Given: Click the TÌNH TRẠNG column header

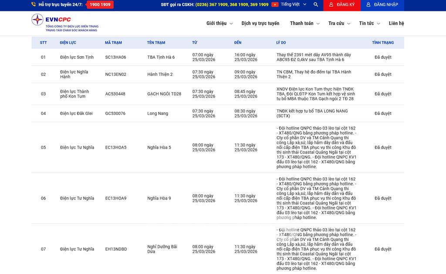Looking at the screenshot, I should coord(383,43).
